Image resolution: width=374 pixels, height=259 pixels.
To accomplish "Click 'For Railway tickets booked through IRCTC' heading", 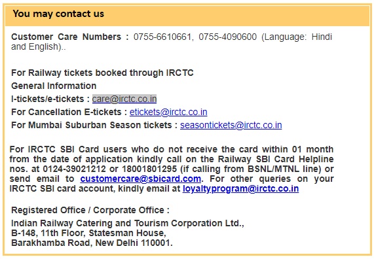I will coord(102,73).
